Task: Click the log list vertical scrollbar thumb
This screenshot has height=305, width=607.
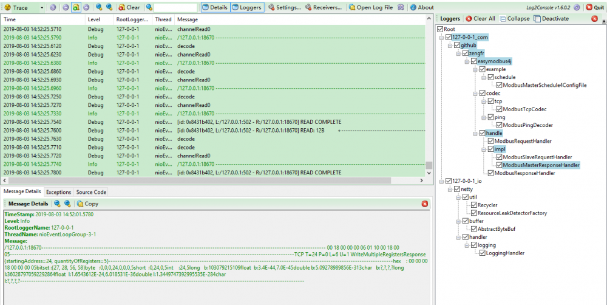Action: 429,165
